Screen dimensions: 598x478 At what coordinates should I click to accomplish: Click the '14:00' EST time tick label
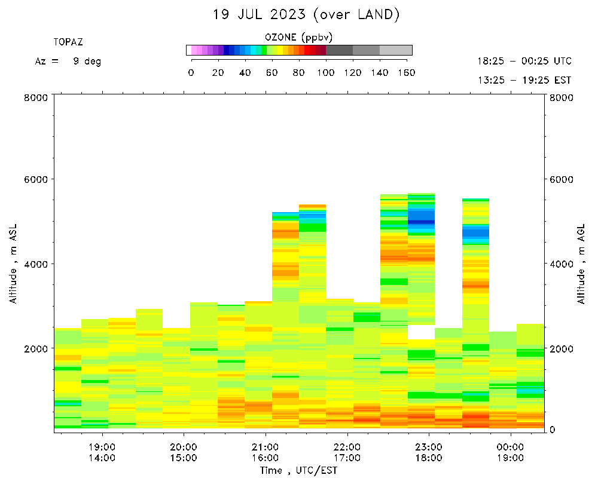[102, 458]
